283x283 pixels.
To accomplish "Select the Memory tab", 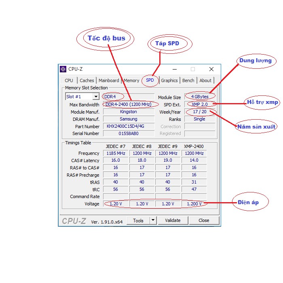I will (x=131, y=80).
